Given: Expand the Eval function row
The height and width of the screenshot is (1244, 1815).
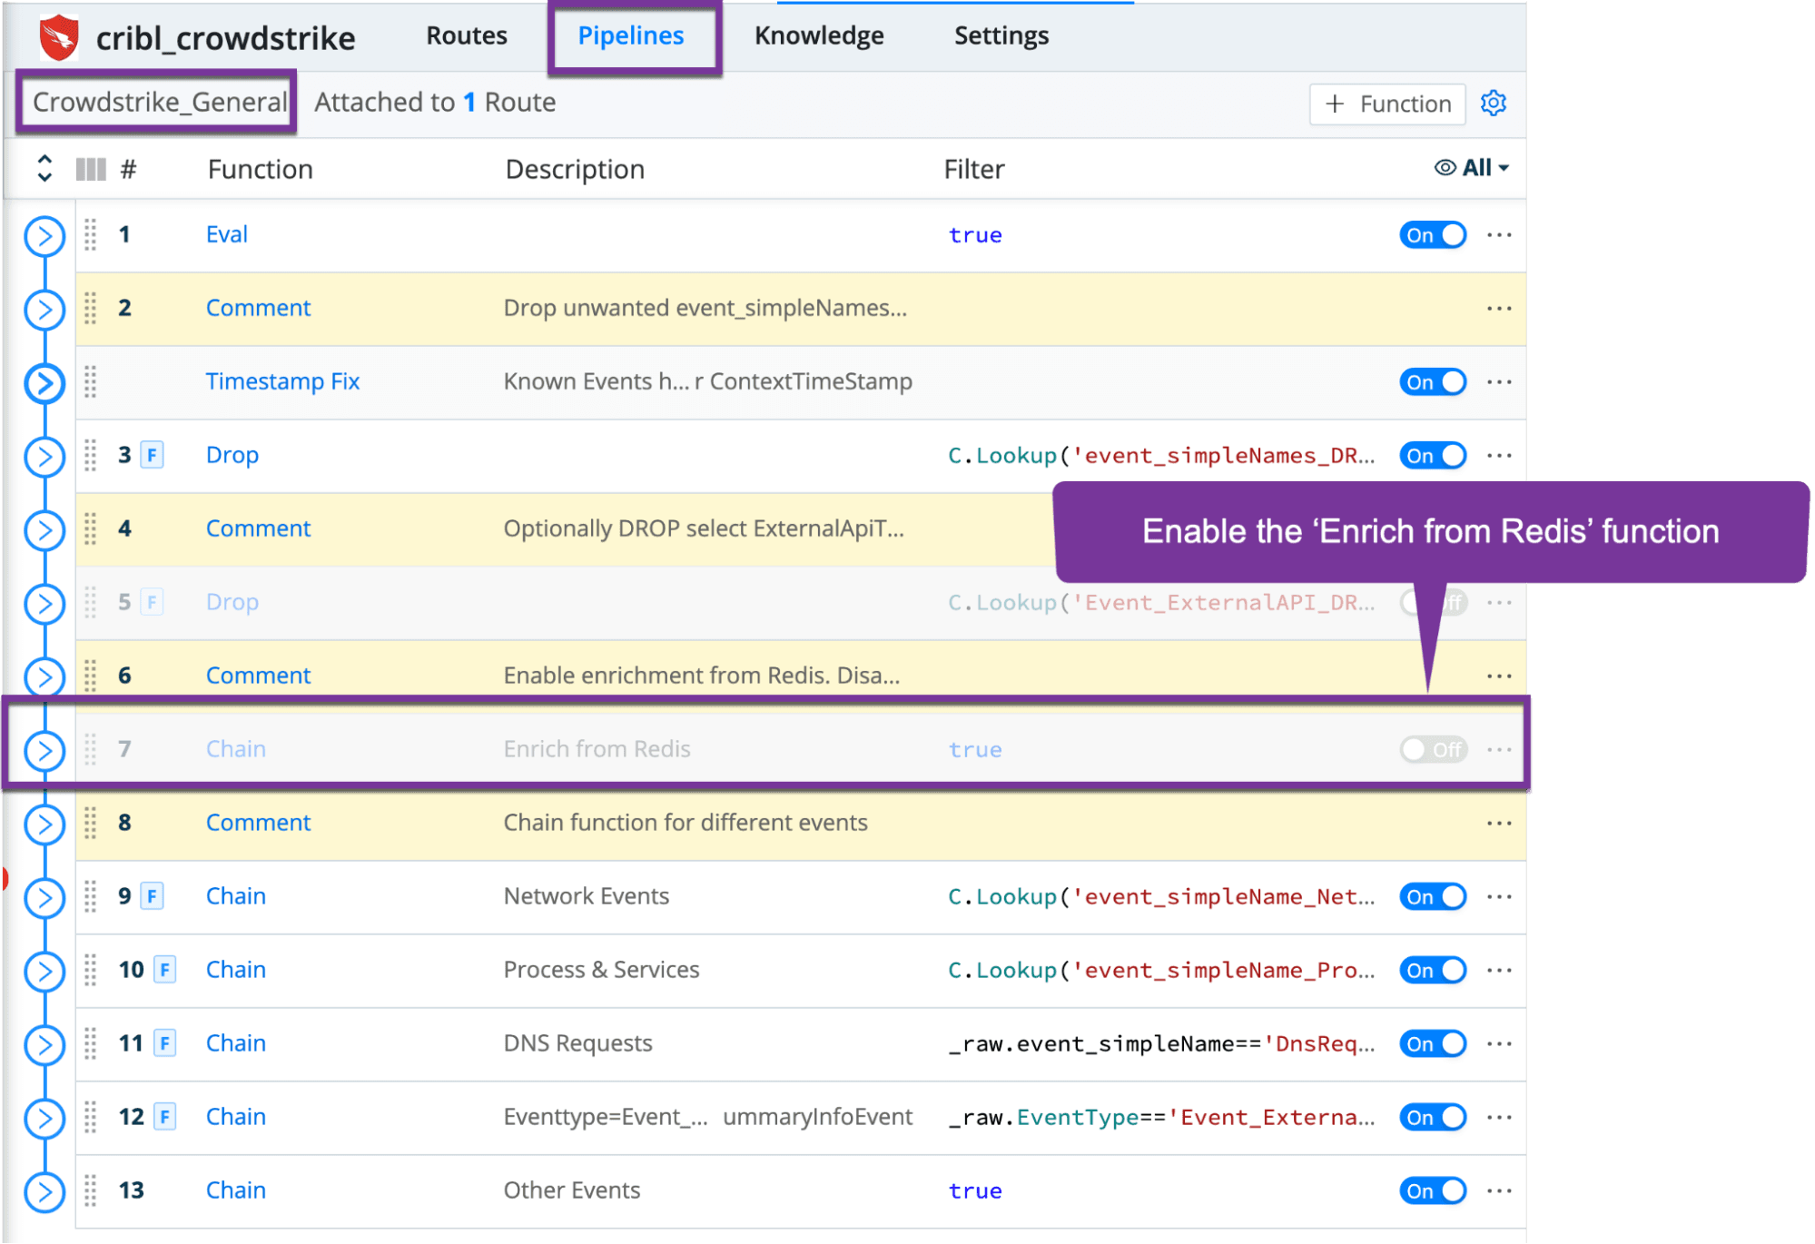Looking at the screenshot, I should click(x=44, y=236).
